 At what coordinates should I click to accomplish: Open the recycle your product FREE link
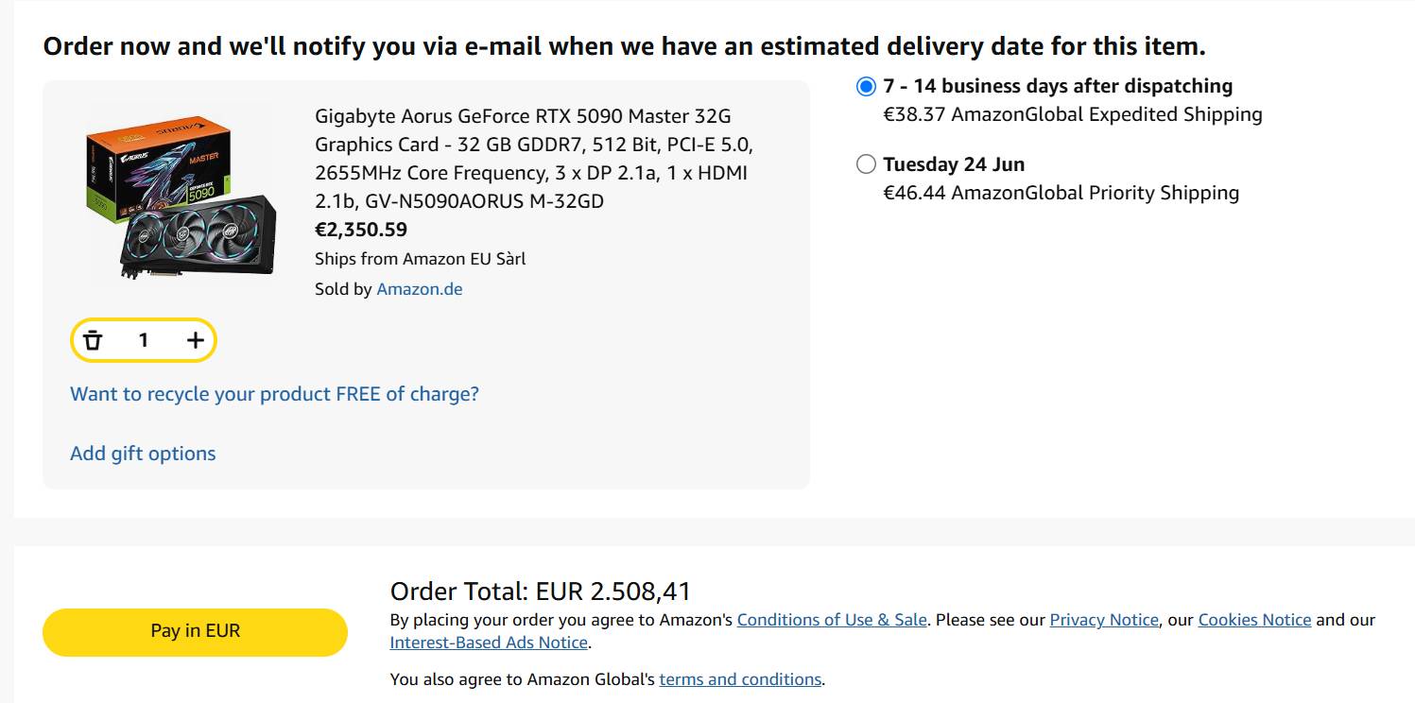(x=275, y=394)
